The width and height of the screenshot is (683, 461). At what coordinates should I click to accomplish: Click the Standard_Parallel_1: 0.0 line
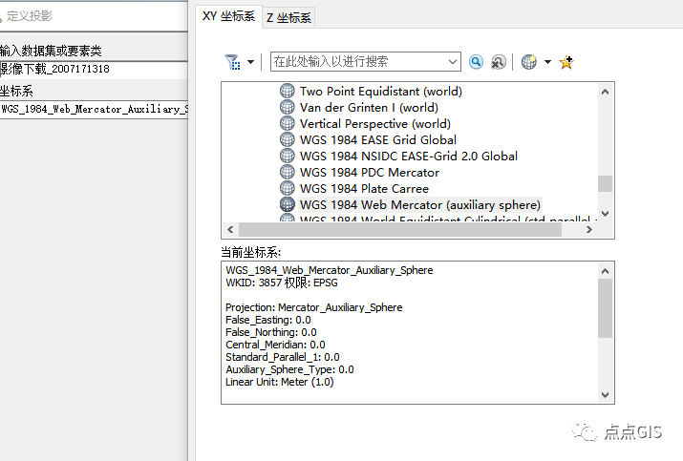coord(282,357)
